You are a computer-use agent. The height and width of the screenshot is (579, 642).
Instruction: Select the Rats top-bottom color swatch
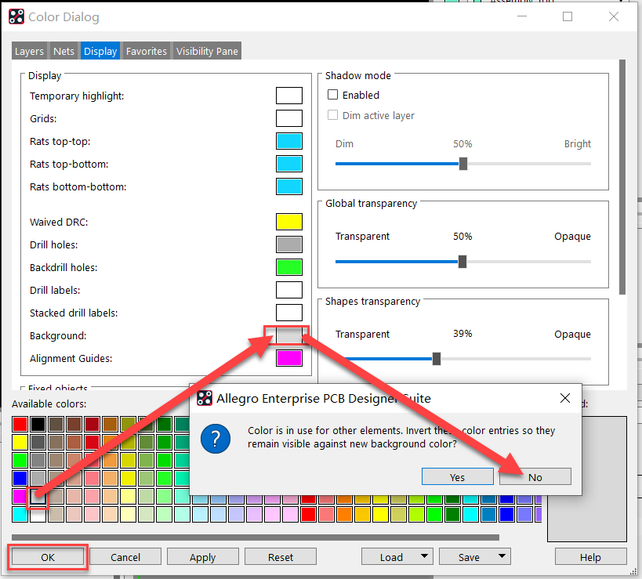point(289,164)
